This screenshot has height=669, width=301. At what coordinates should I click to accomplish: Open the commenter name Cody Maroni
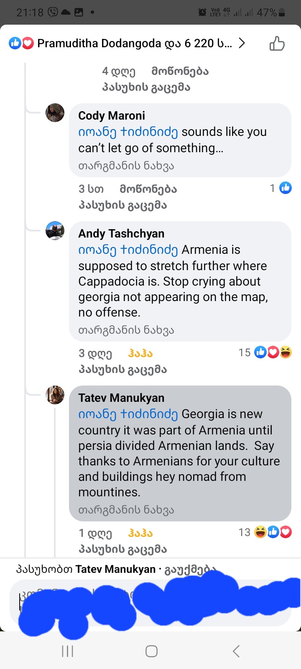112,116
